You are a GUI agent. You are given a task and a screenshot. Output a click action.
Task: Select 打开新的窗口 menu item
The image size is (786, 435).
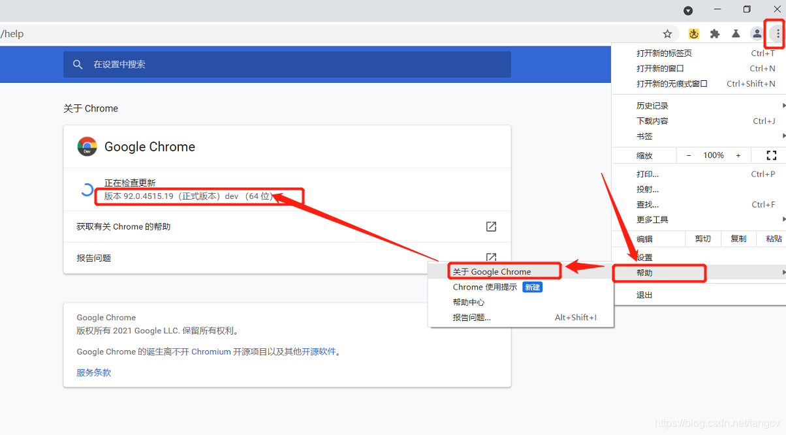click(699, 68)
